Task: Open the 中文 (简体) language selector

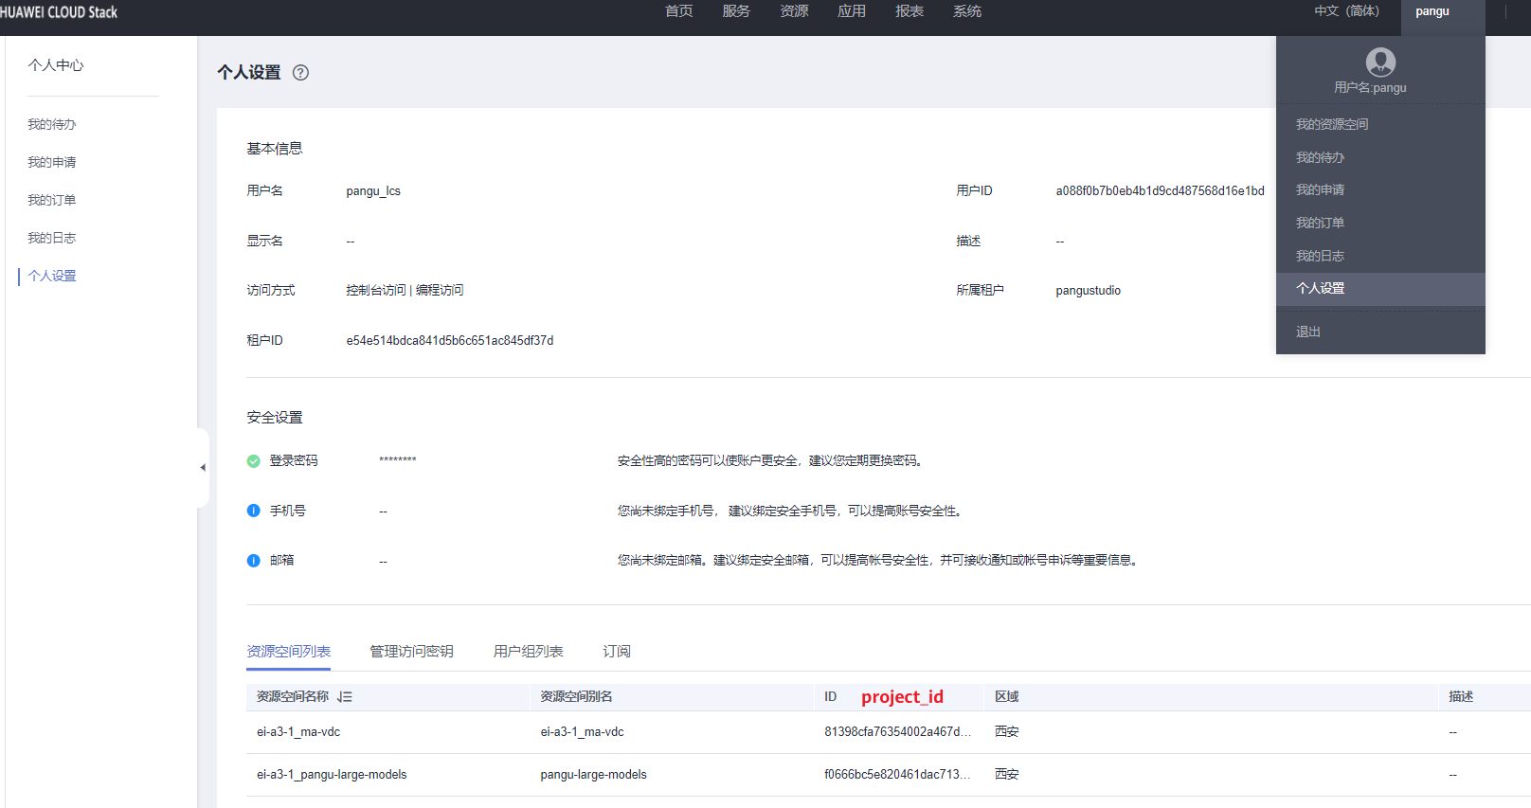Action: pos(1346,11)
